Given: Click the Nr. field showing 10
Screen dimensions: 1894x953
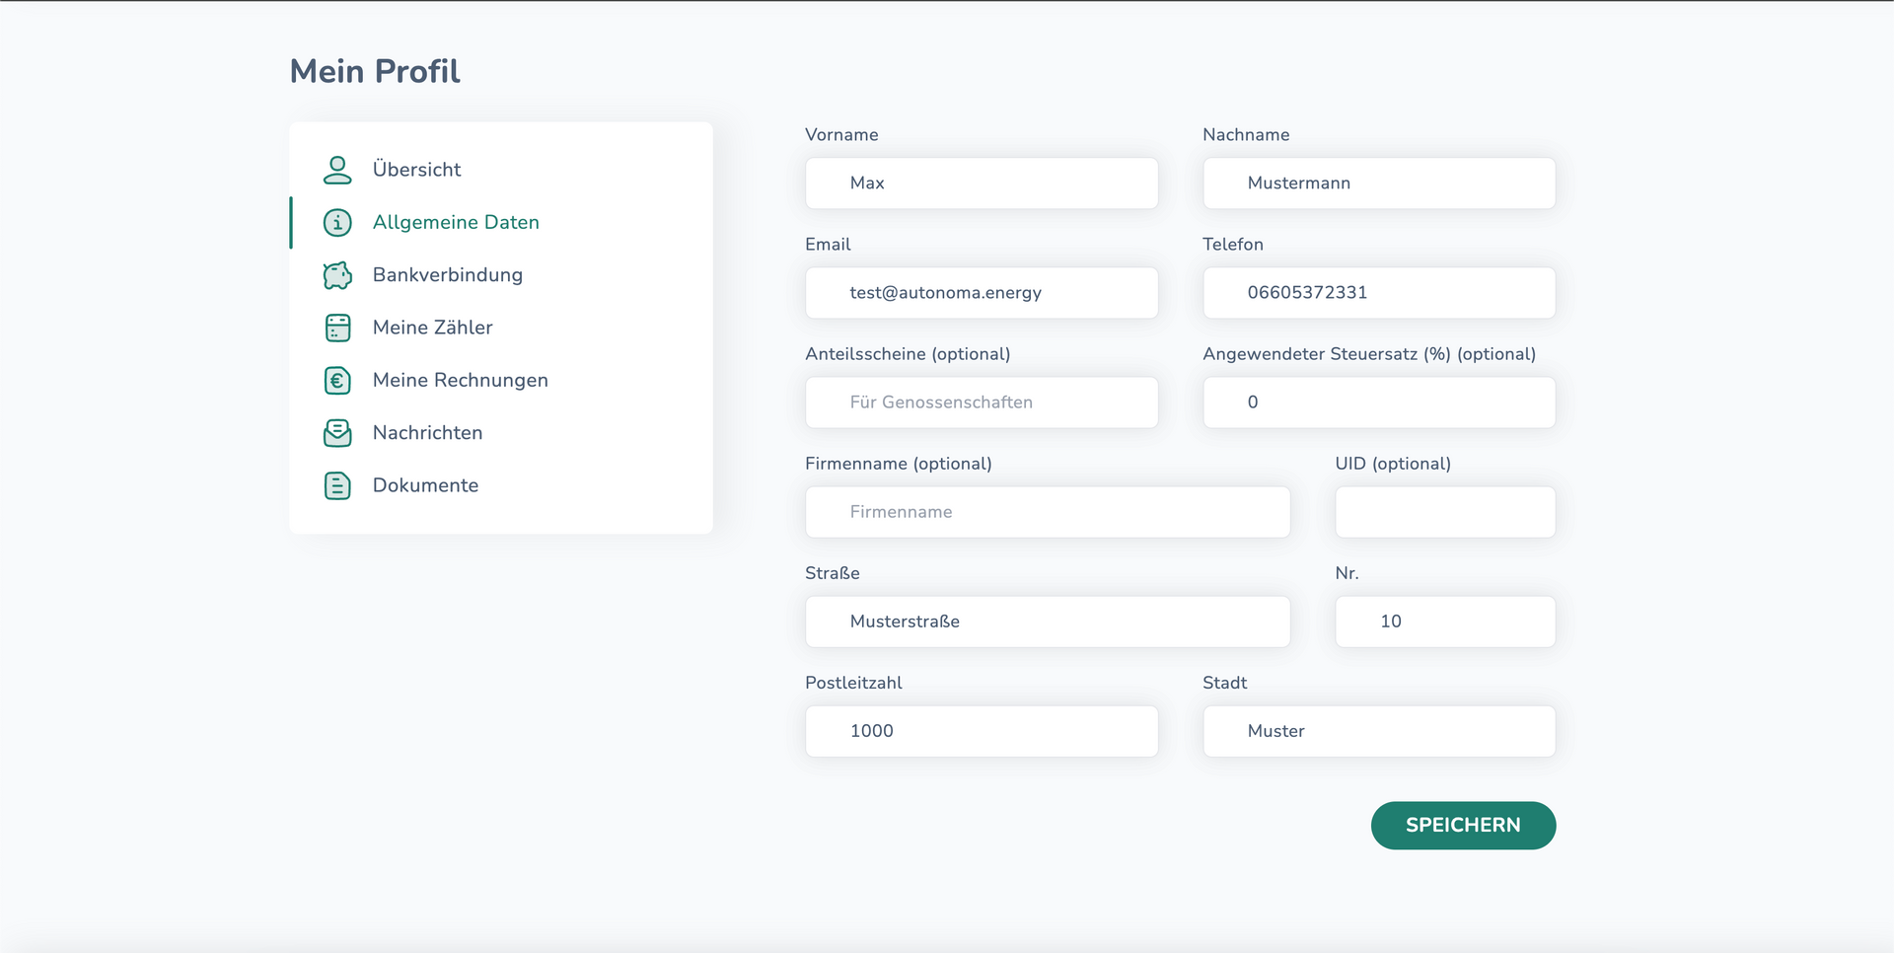Looking at the screenshot, I should click(x=1445, y=621).
